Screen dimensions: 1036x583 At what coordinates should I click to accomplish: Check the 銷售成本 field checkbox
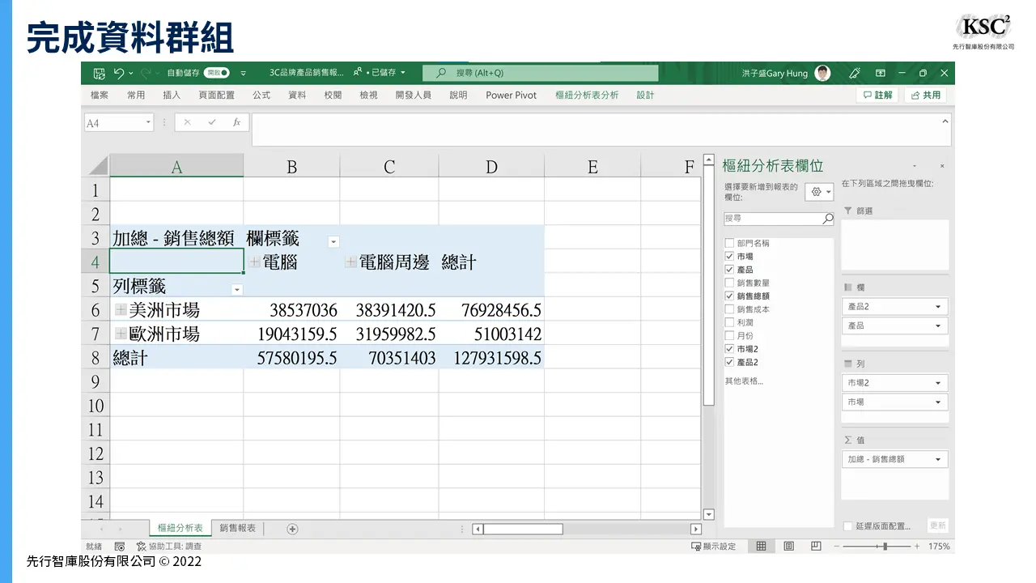pos(729,309)
